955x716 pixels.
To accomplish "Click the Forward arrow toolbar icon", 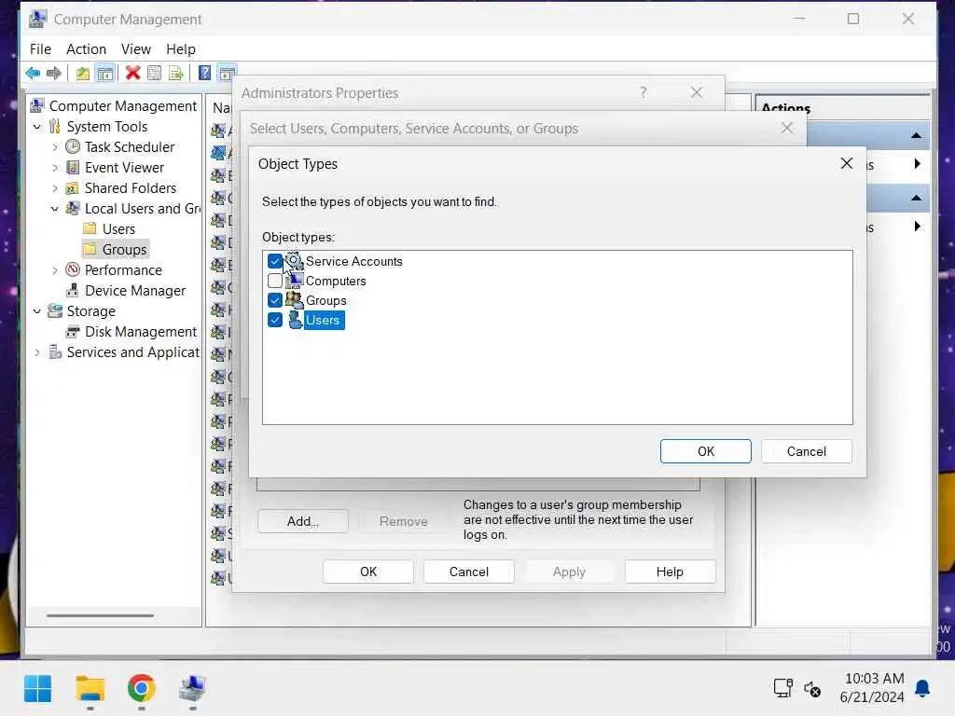I will coord(53,74).
